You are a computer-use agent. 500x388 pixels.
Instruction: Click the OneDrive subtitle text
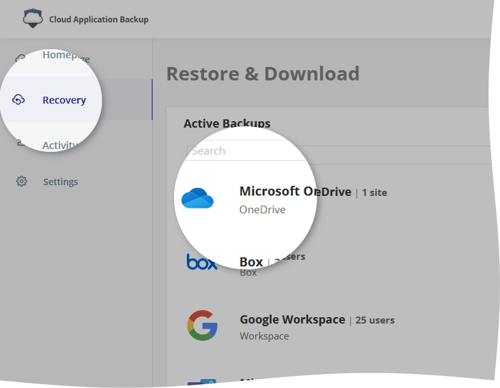point(263,209)
